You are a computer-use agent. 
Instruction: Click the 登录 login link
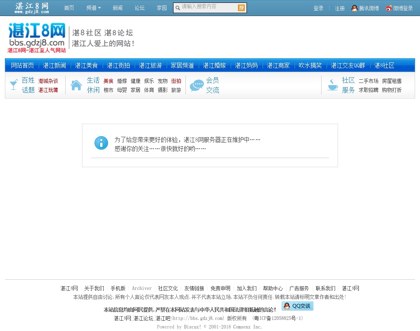[318, 8]
